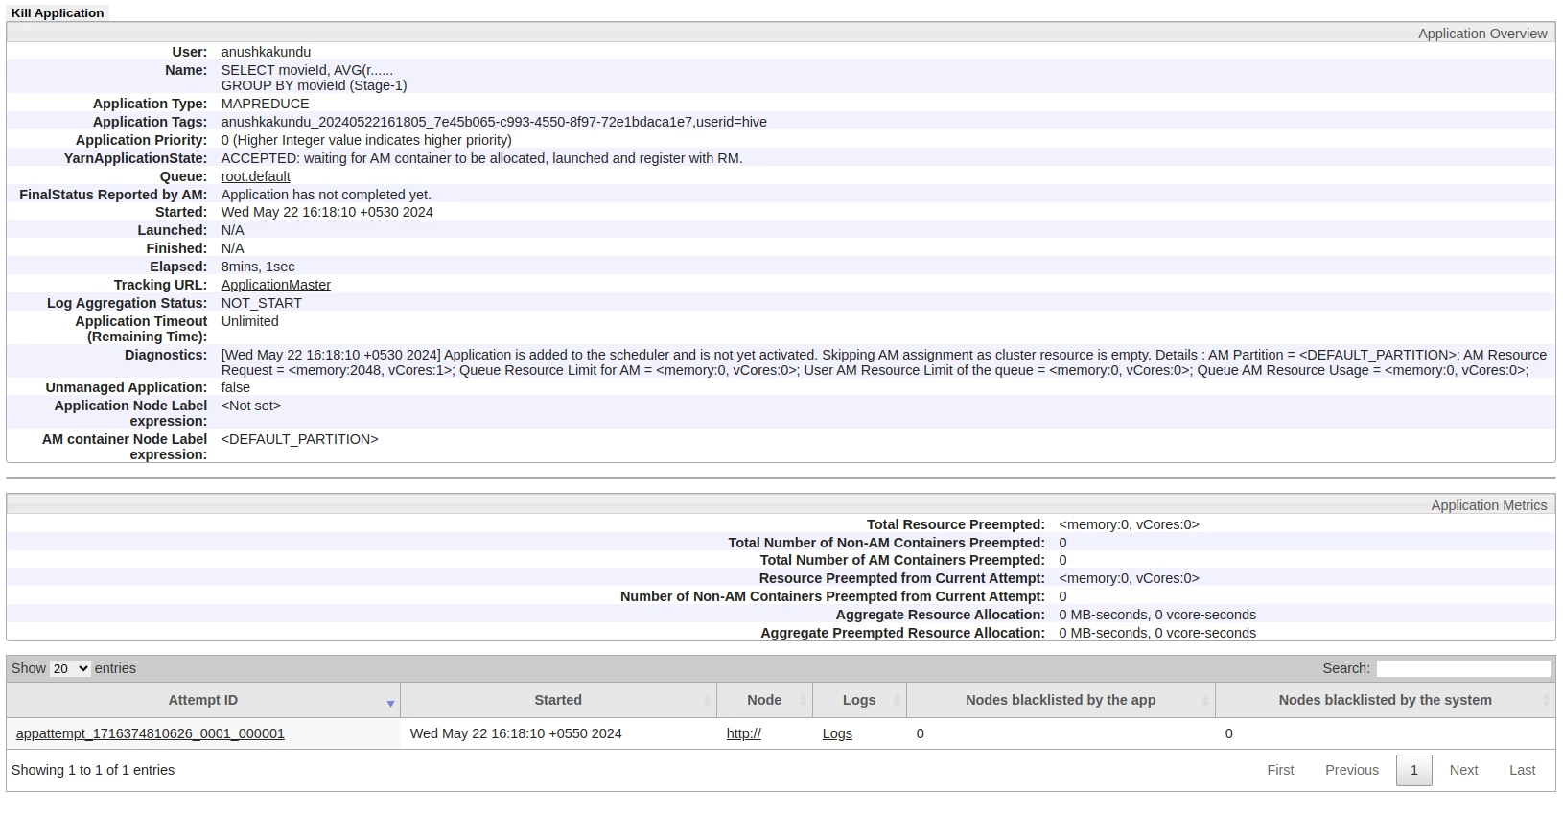Viewport: 1563px width, 813px height.
Task: Go to Next page
Action: click(x=1463, y=770)
